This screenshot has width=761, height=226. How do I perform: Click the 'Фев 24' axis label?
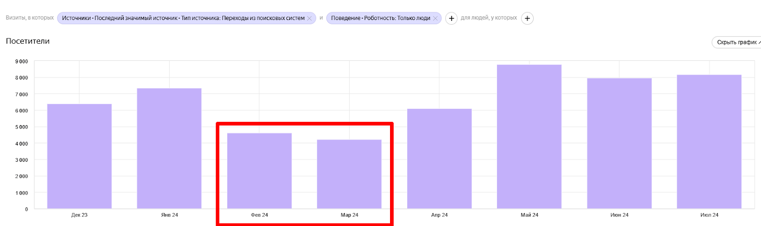[x=259, y=215]
